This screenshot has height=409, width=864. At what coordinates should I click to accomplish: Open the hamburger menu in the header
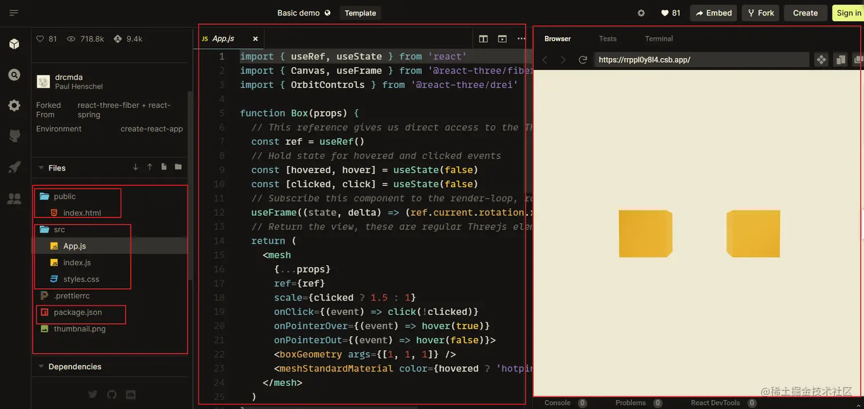point(14,13)
